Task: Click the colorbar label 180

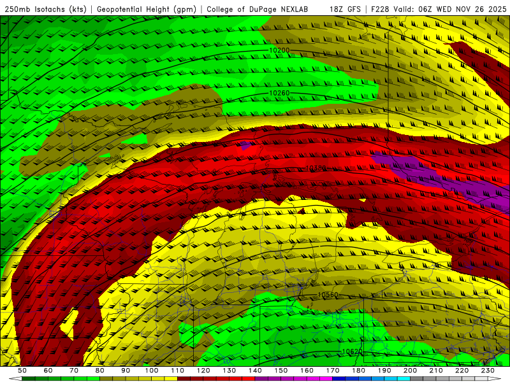Action: (358, 371)
